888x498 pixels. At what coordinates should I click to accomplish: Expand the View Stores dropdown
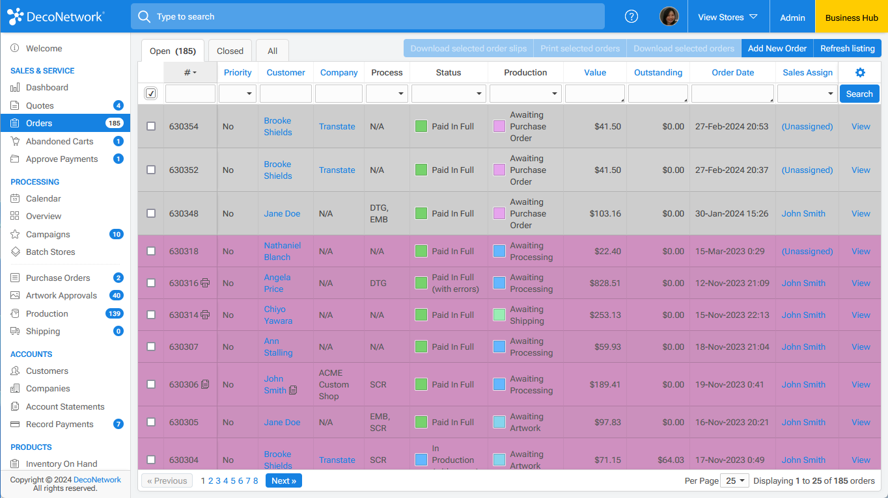point(728,16)
